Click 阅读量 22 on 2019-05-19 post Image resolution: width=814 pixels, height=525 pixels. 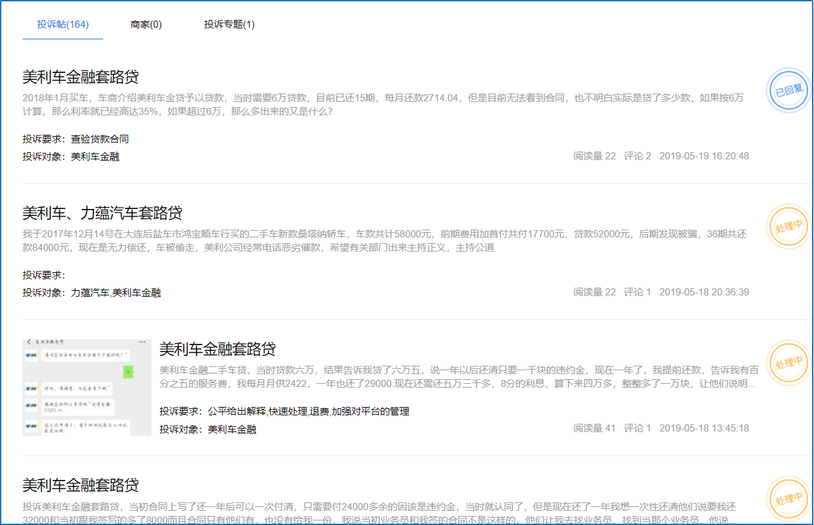[594, 156]
